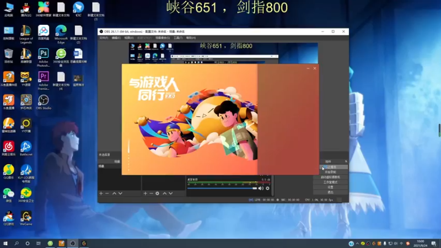441x248 pixels.
Task: Open the 帮助 menu in OBS
Action: coord(191,37)
